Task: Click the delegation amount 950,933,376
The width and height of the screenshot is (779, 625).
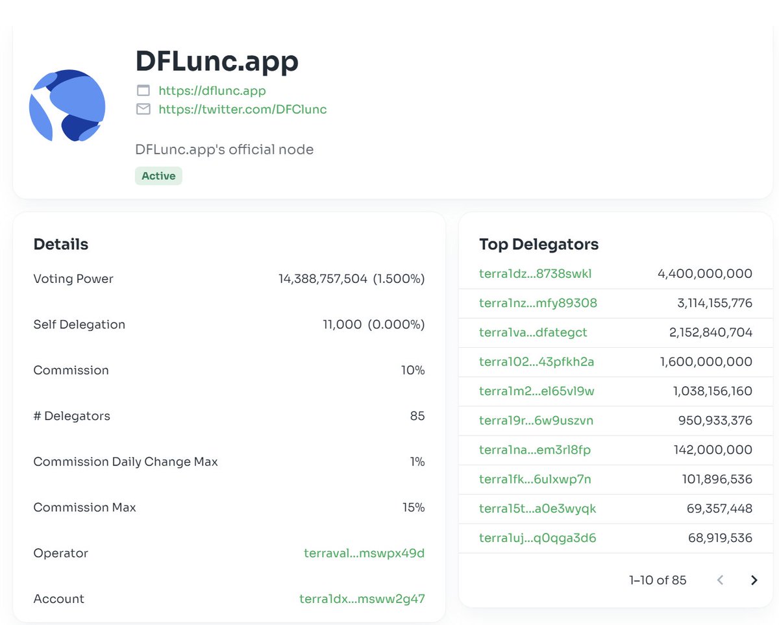Action: coord(716,421)
